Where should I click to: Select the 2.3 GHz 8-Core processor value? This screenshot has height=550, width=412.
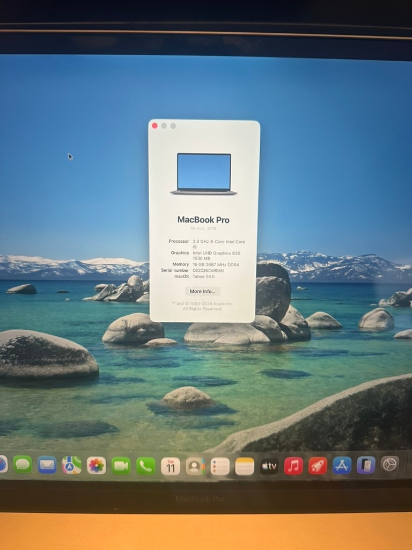pyautogui.click(x=219, y=244)
